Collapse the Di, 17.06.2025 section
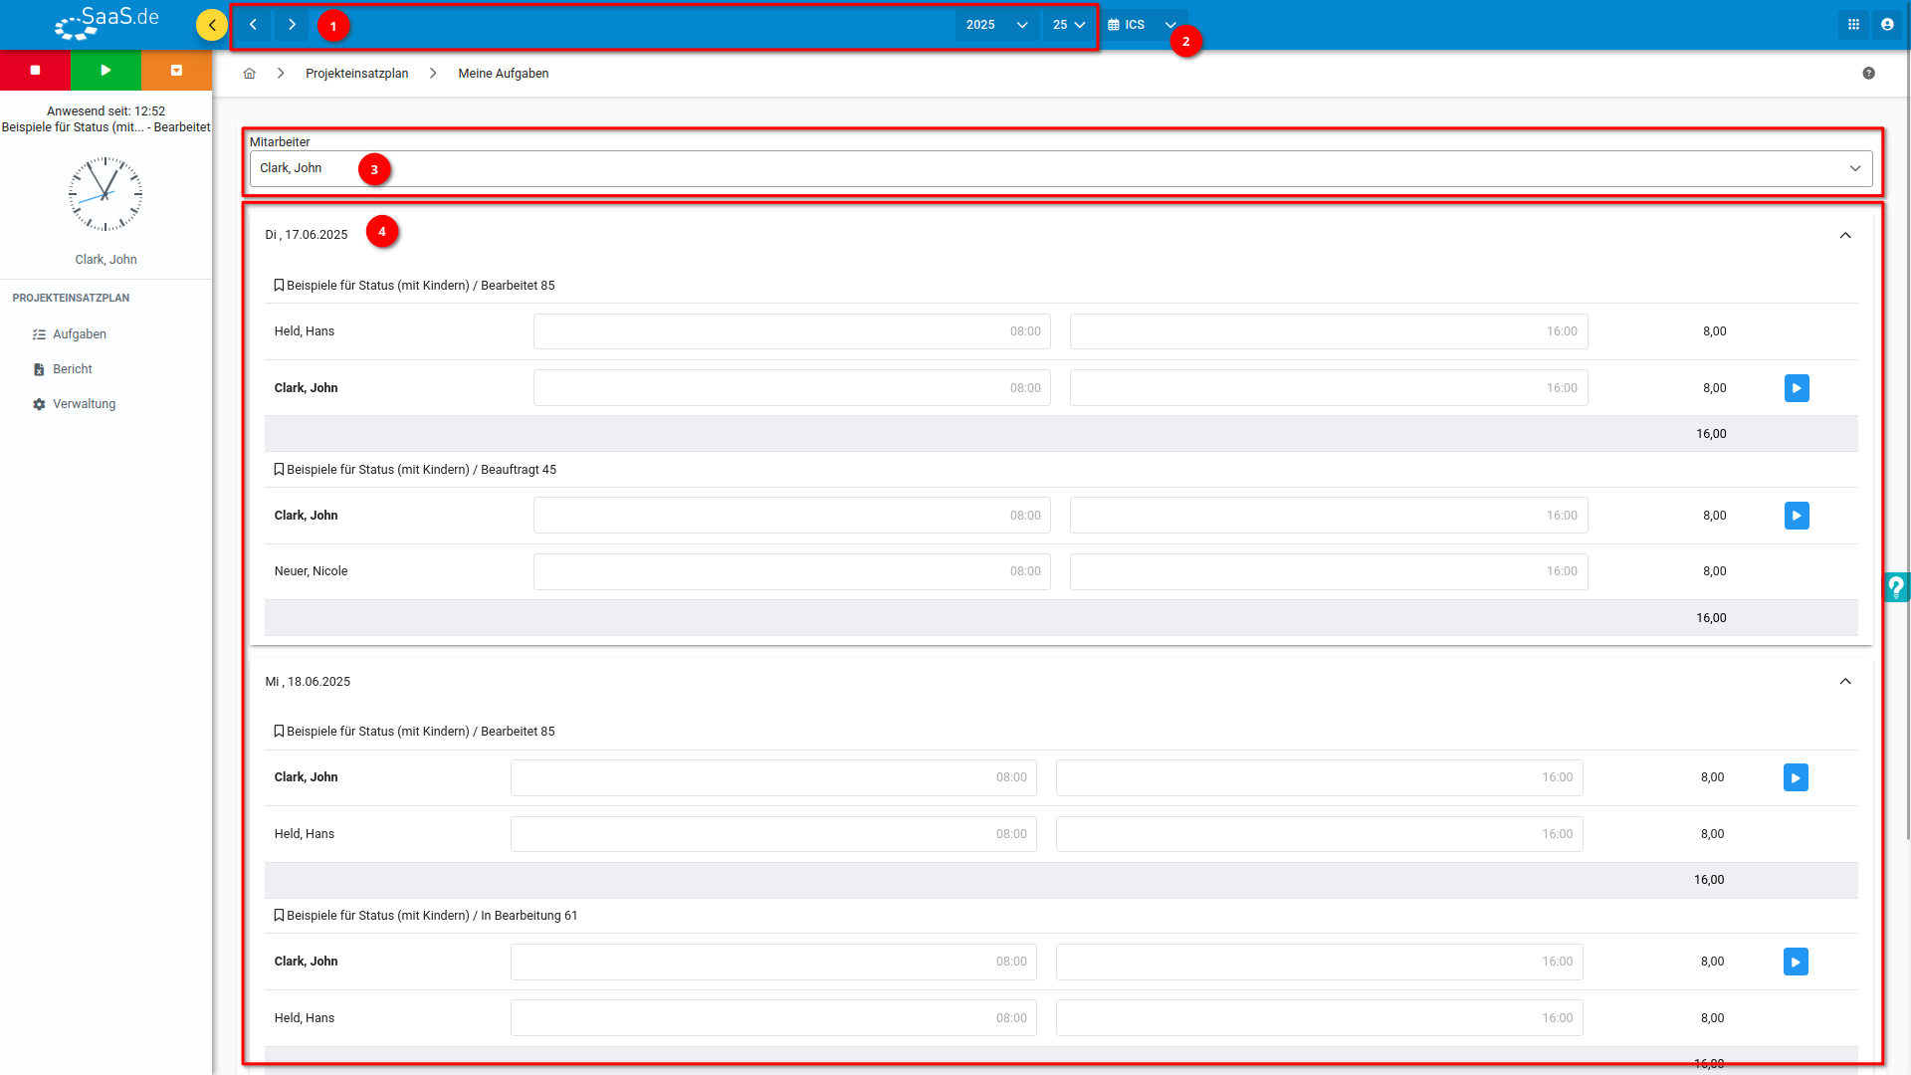Screen dimensions: 1911x1075 [x=1845, y=235]
